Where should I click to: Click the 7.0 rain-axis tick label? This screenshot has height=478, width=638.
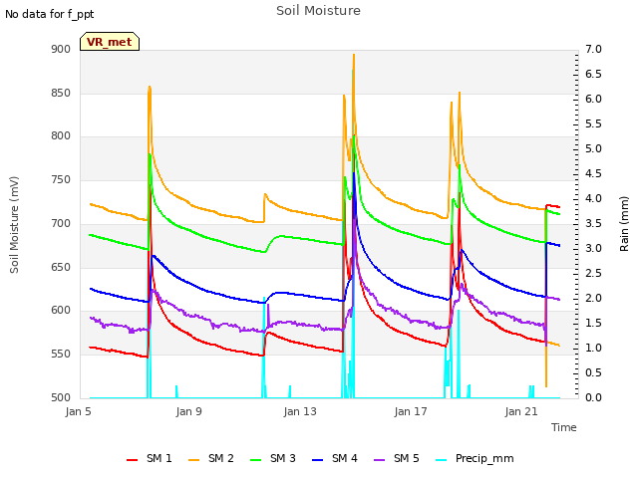click(593, 49)
